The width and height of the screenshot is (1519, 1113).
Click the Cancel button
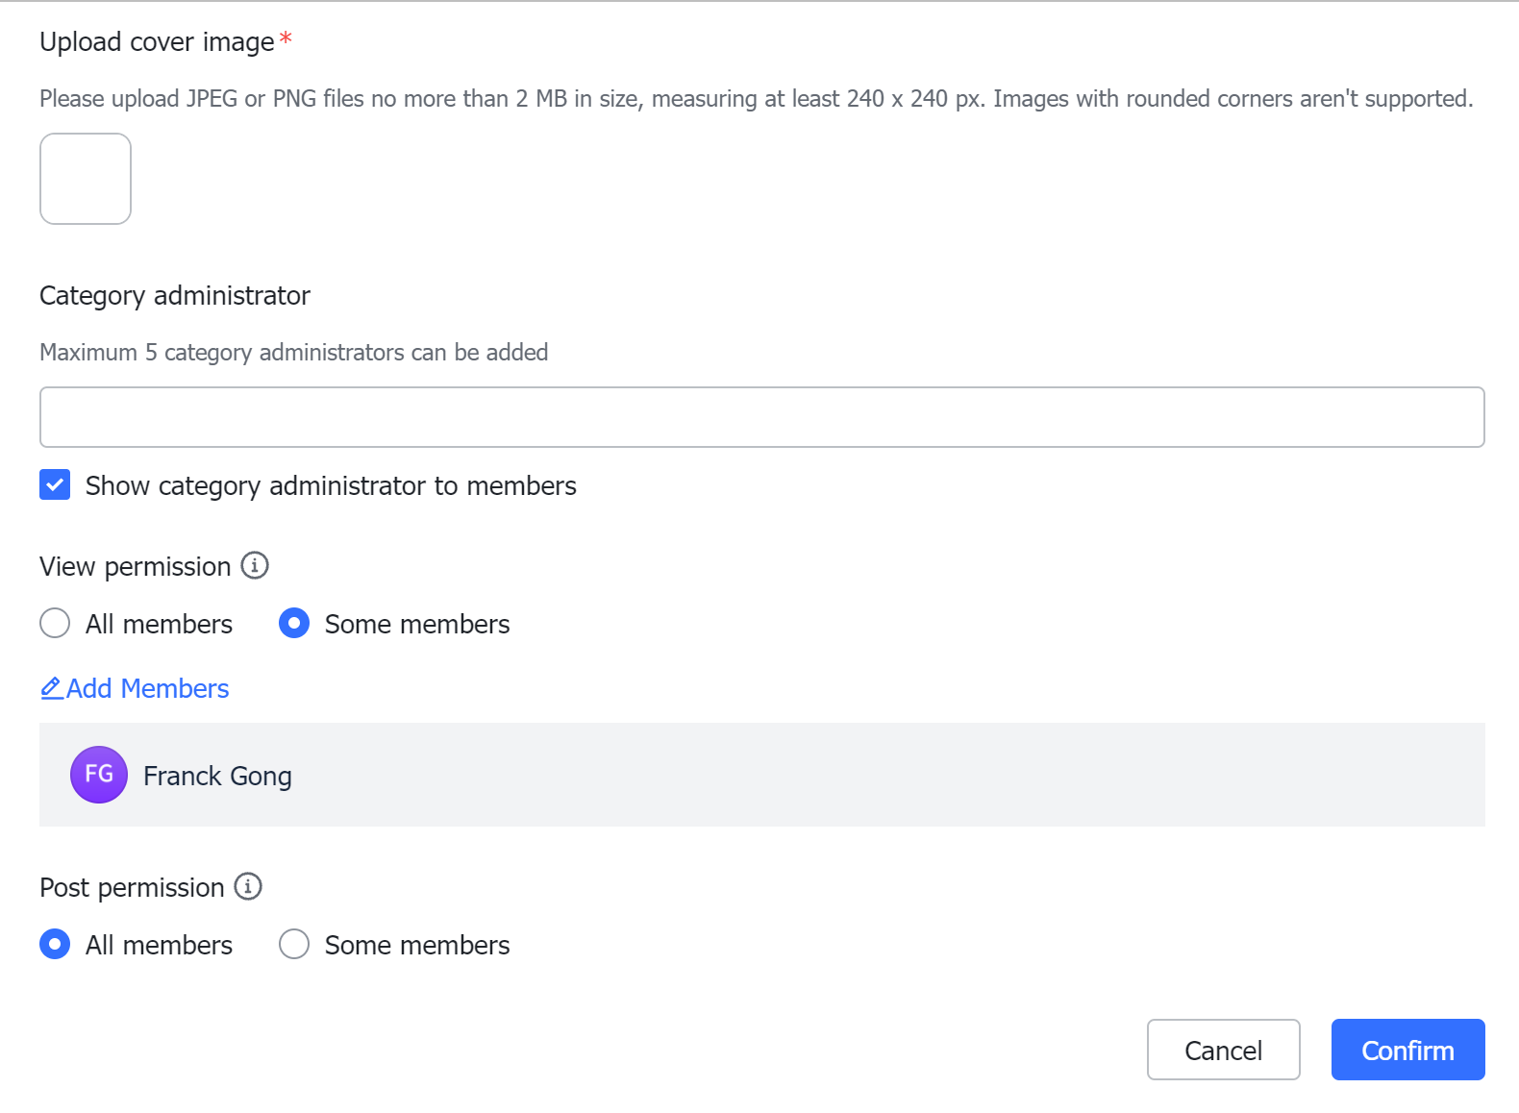point(1224,1050)
